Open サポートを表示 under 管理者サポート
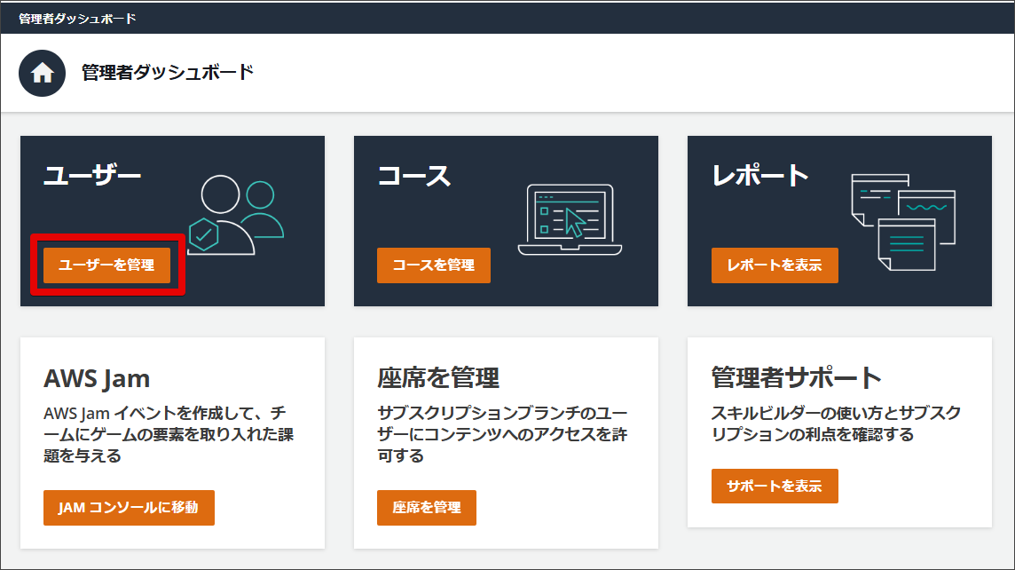Image resolution: width=1015 pixels, height=570 pixels. coord(775,486)
